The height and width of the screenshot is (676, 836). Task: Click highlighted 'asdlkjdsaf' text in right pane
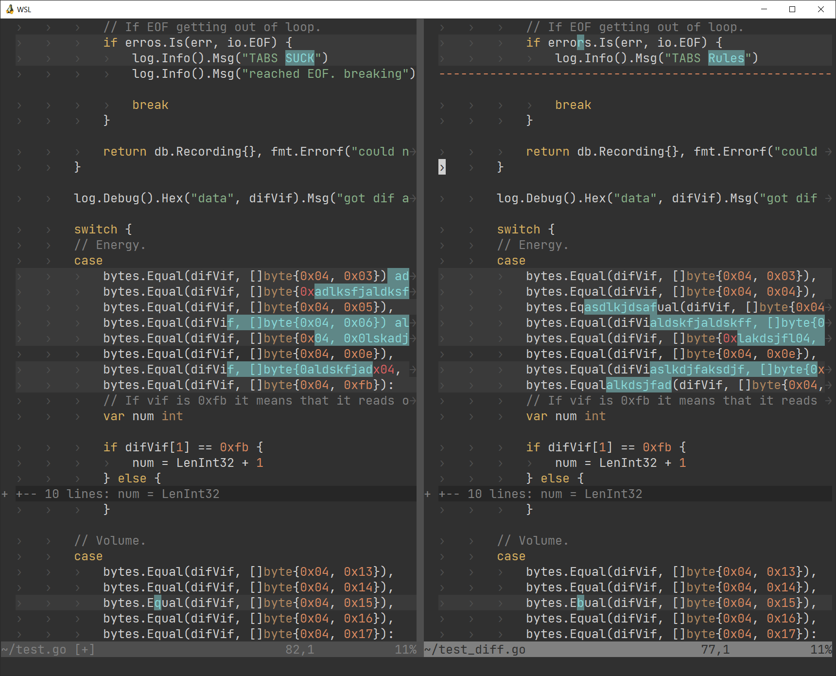[621, 307]
